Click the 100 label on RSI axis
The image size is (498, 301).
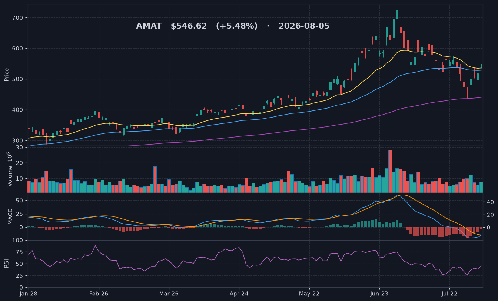pos(19,241)
